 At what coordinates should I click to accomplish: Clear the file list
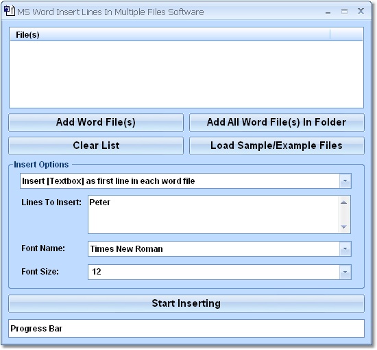tap(96, 145)
